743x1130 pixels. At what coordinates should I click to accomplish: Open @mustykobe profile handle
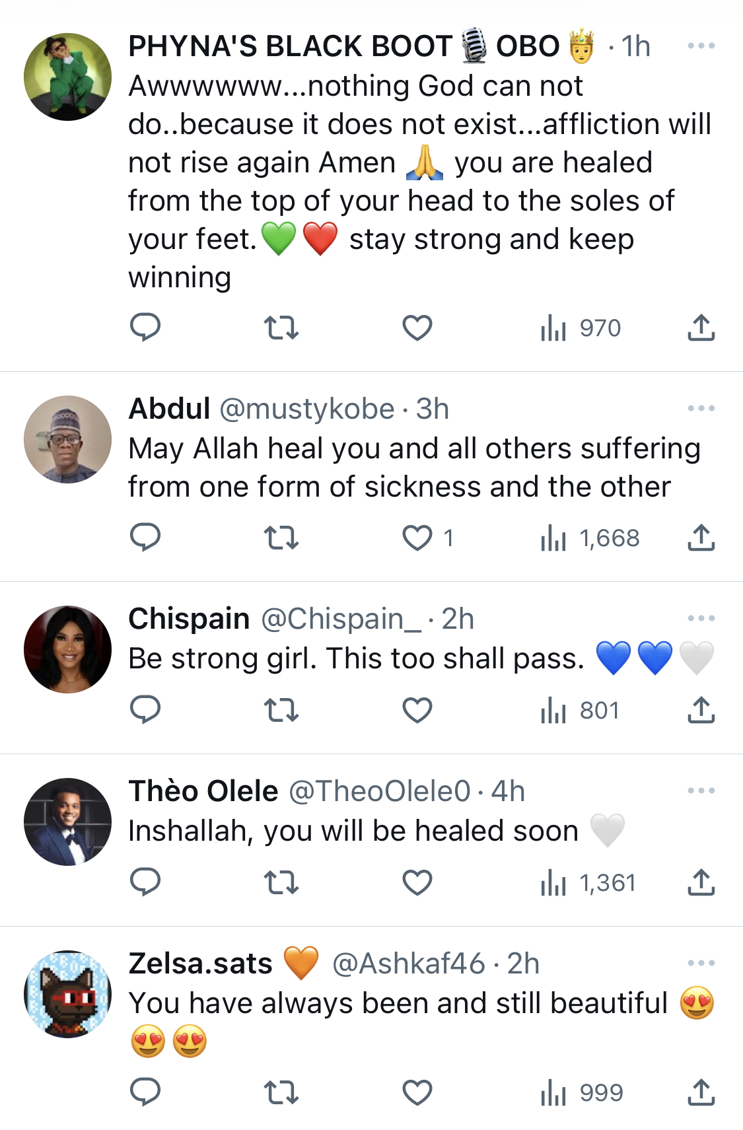306,409
